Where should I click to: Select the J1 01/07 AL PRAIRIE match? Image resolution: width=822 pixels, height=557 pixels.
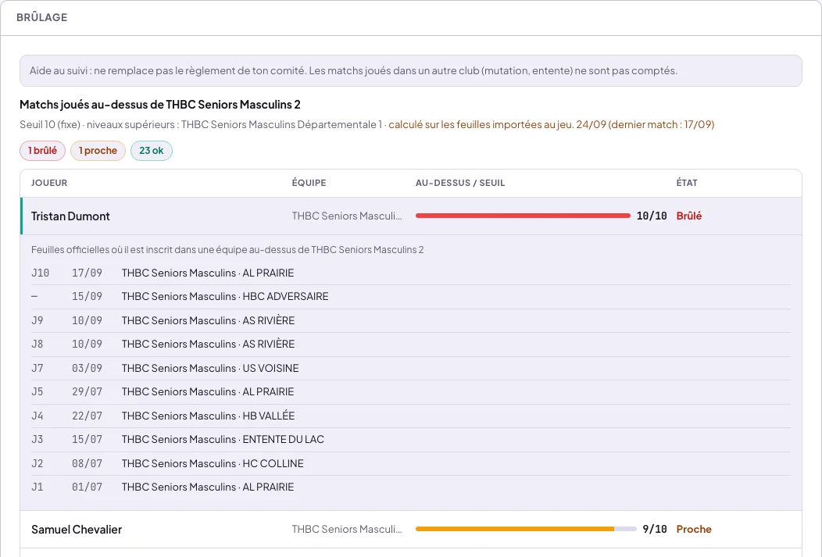[x=411, y=487]
